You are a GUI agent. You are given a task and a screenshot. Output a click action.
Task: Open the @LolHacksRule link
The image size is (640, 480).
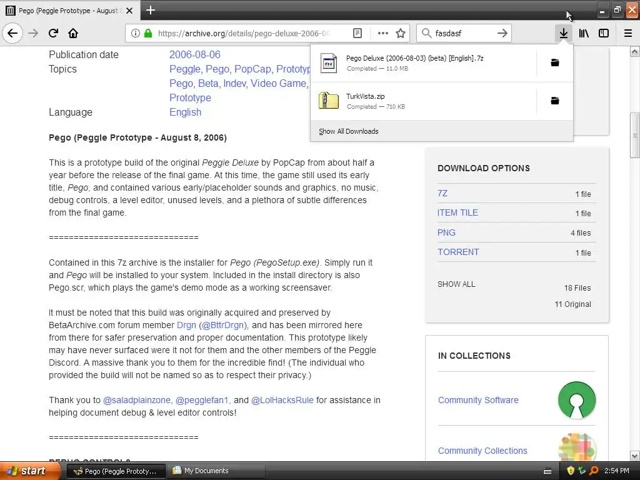tap(282, 401)
